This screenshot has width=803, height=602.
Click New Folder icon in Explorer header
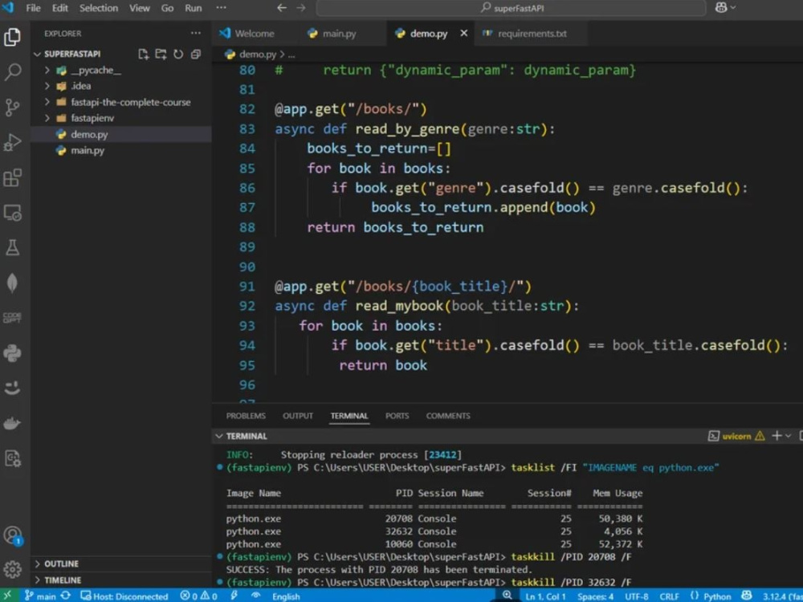161,55
